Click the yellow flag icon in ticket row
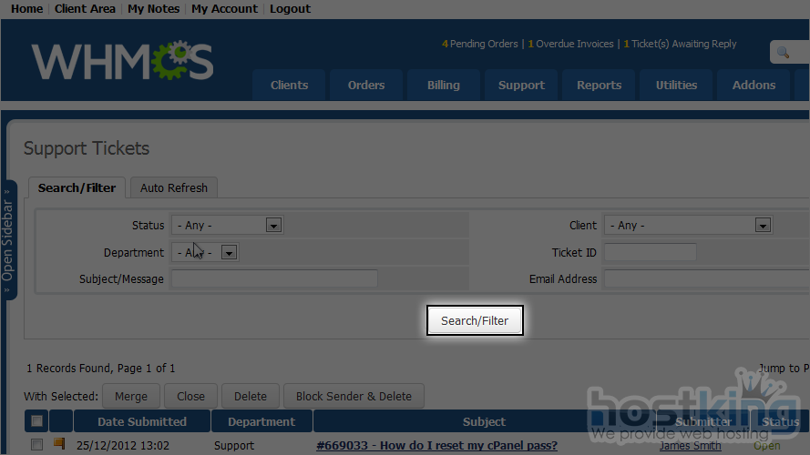 pos(60,444)
